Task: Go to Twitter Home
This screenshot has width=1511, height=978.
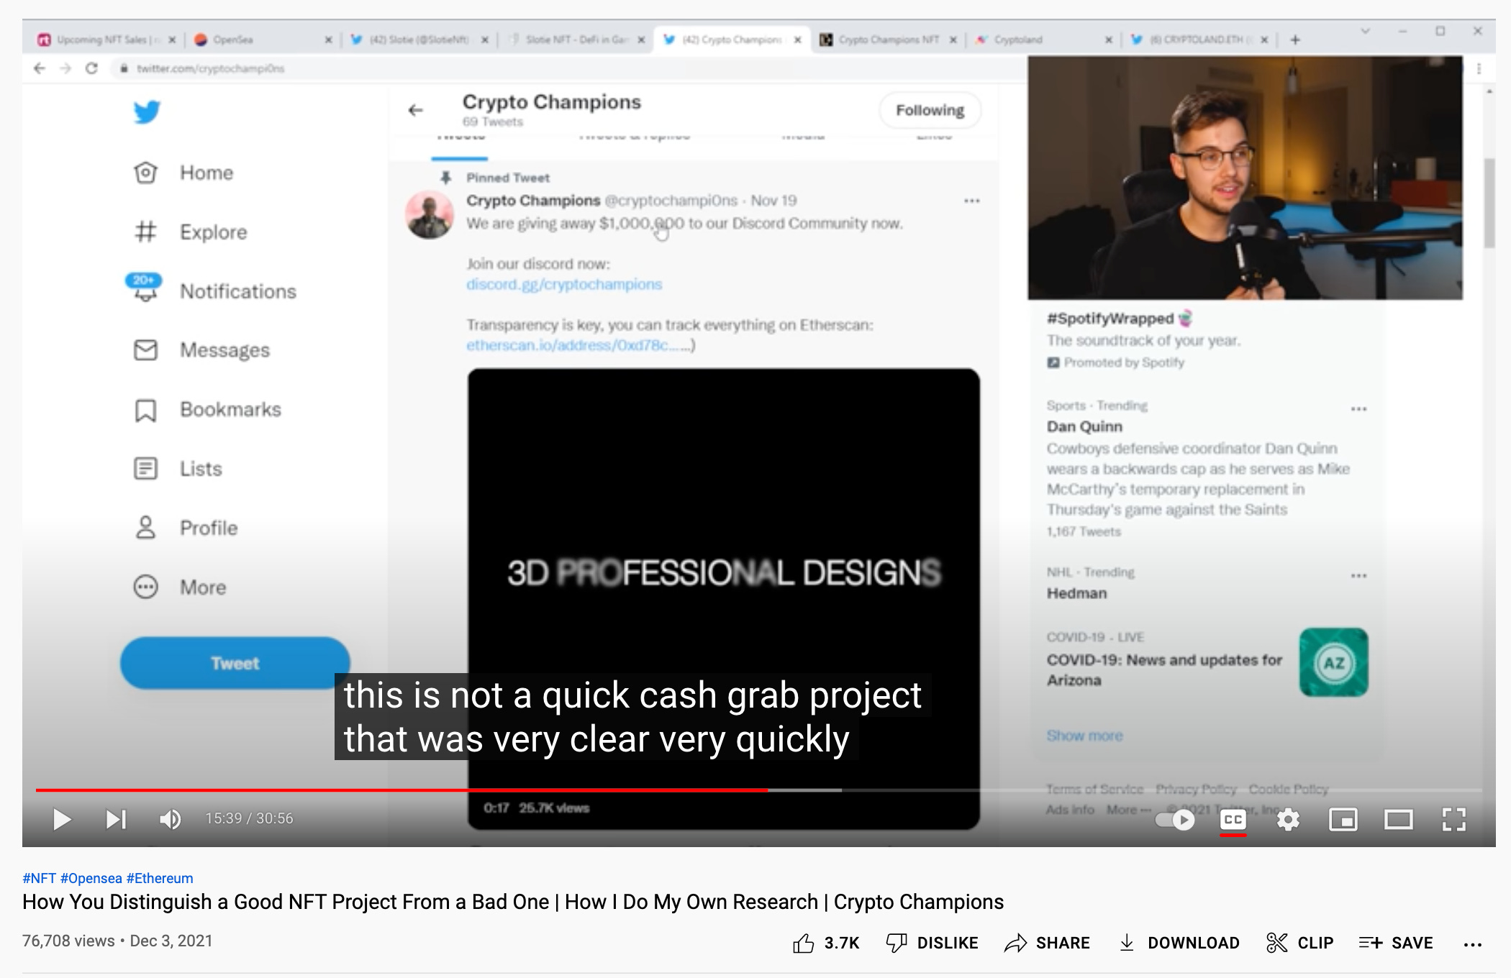Action: (x=183, y=173)
